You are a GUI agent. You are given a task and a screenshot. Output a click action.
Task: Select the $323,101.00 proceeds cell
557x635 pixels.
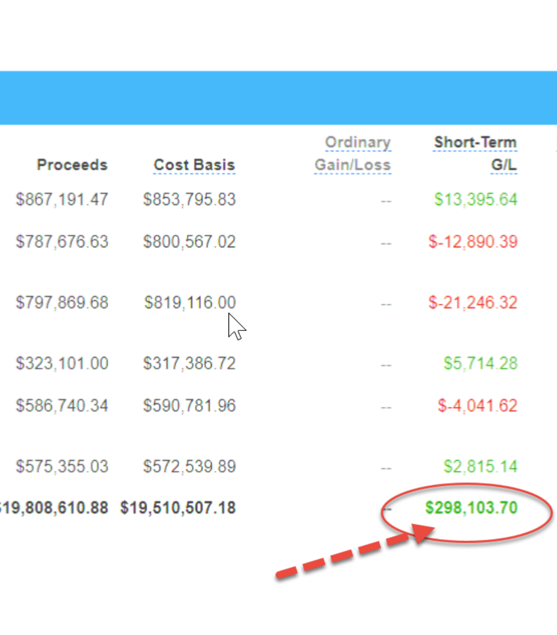[x=62, y=363]
